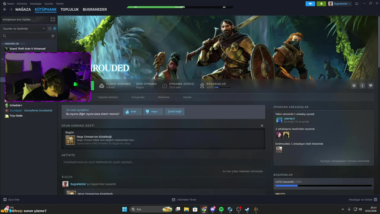Viewport: 380px width, 214px height.
Task: Click the Hayır thumbs-down button
Action: click(x=153, y=112)
